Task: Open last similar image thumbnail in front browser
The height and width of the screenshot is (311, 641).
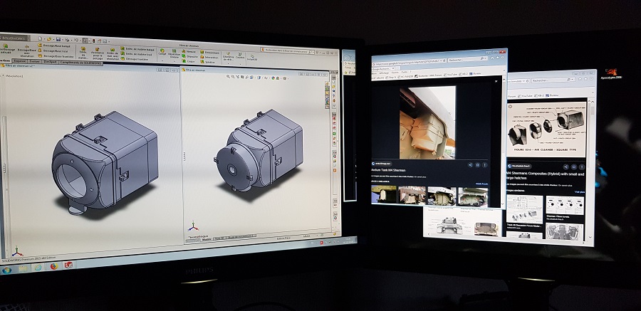Action: [x=473, y=196]
